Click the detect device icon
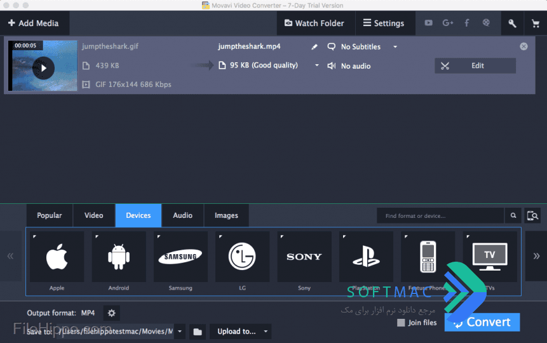This screenshot has width=547, height=343. pos(532,215)
